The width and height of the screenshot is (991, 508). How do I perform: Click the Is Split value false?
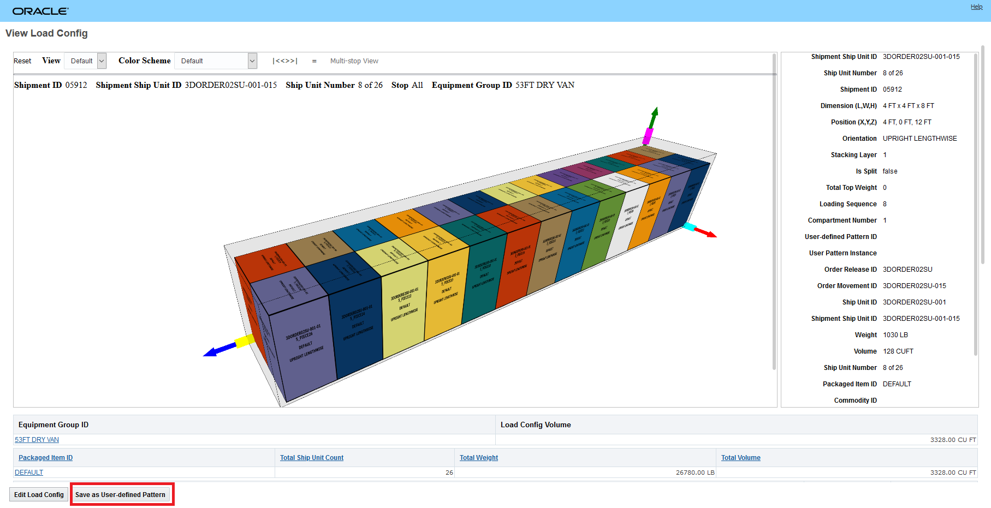pos(890,171)
